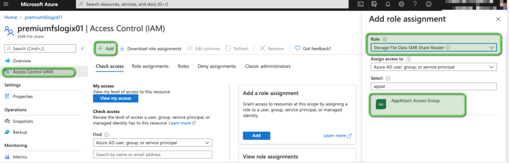
Task: Click the Role info icon
Action: pos(385,39)
